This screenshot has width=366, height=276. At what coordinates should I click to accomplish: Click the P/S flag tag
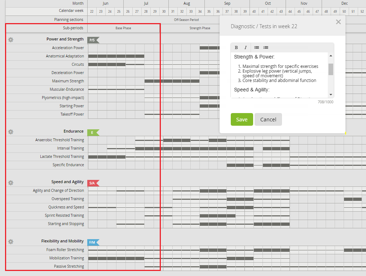pyautogui.click(x=93, y=40)
